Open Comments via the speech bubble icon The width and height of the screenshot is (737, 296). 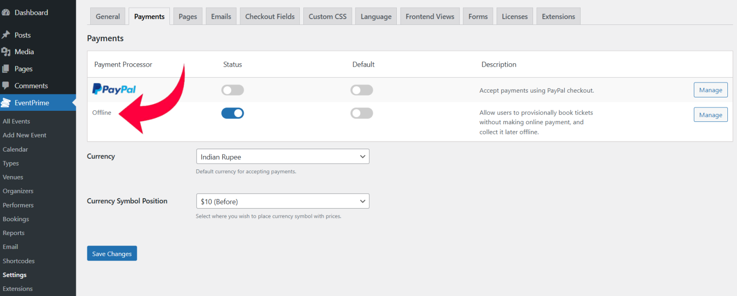pyautogui.click(x=10, y=85)
